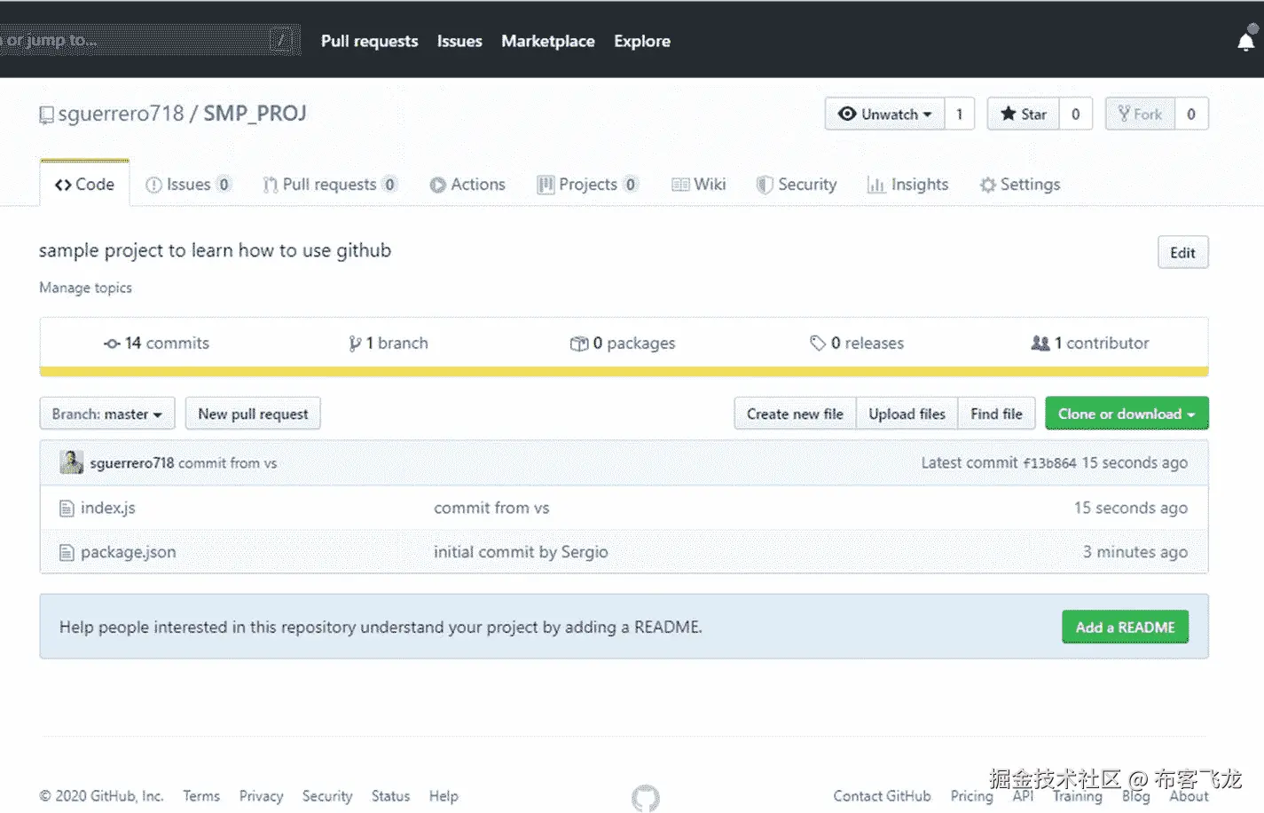1264x813 pixels.
Task: Click the GitHub logo in the footer
Action: [645, 797]
